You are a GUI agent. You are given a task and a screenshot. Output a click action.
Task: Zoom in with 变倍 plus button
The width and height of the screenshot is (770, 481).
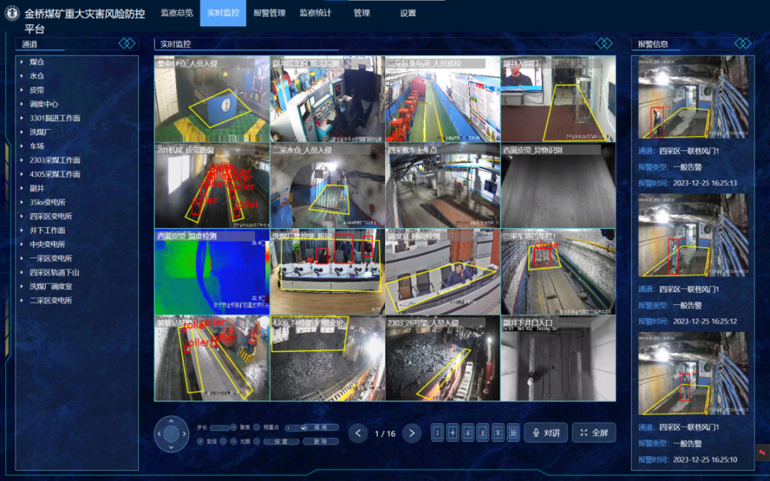200,441
